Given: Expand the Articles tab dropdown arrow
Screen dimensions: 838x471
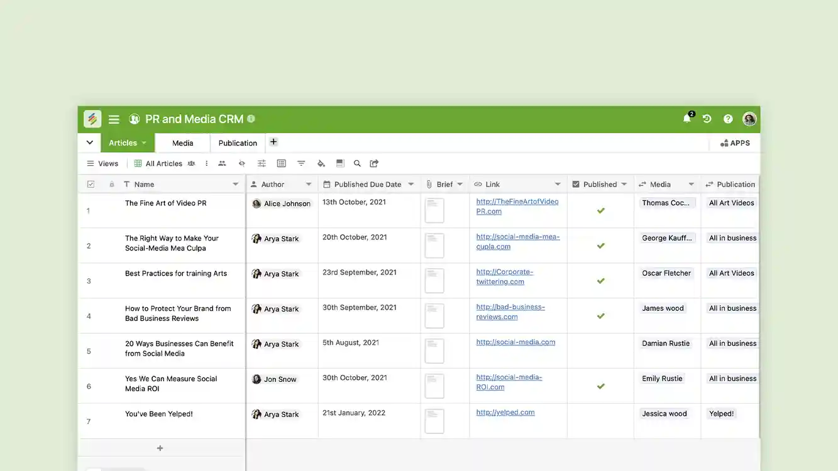Looking at the screenshot, I should [143, 143].
